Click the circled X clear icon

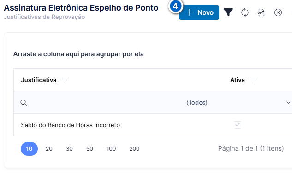click(x=278, y=12)
